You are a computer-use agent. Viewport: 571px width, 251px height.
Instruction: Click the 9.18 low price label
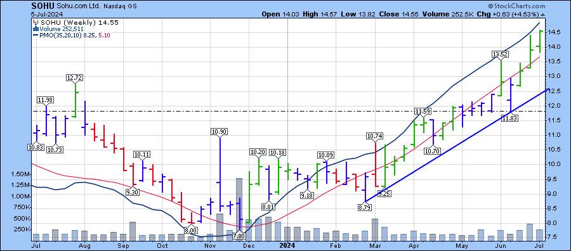(x=308, y=196)
